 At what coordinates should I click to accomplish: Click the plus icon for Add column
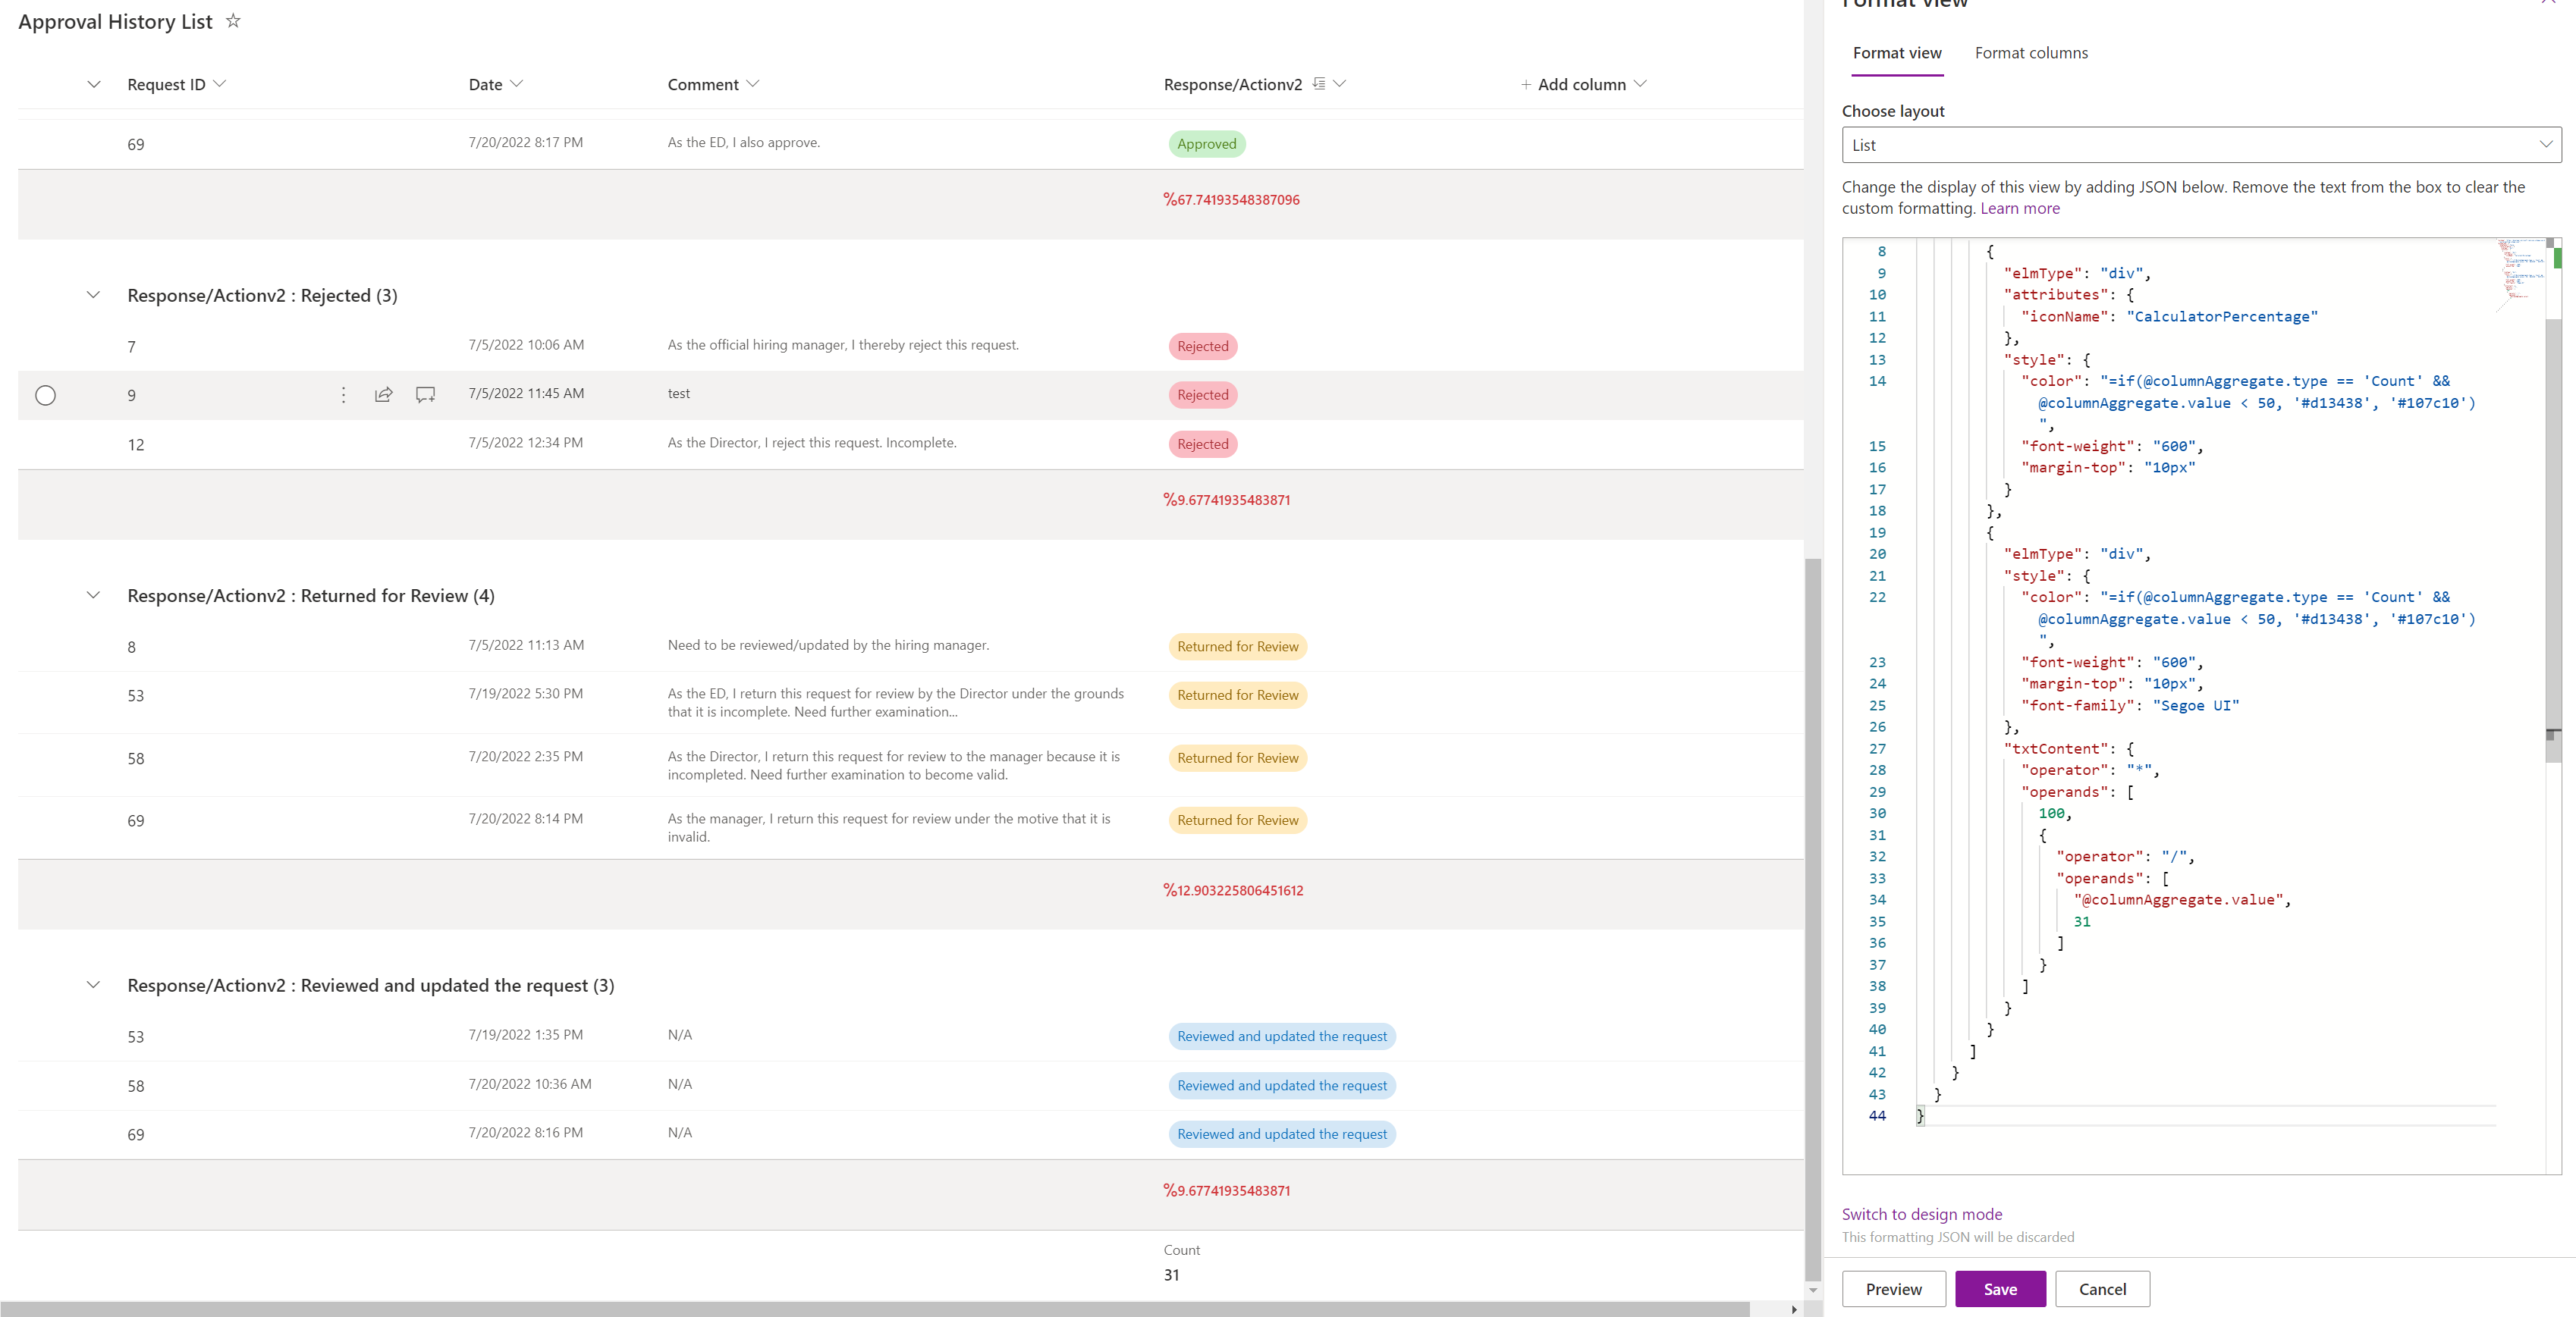pyautogui.click(x=1525, y=85)
